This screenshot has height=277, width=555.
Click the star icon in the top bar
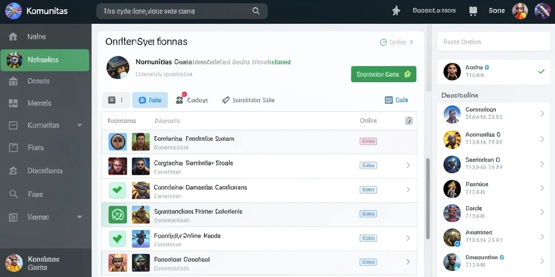396,11
